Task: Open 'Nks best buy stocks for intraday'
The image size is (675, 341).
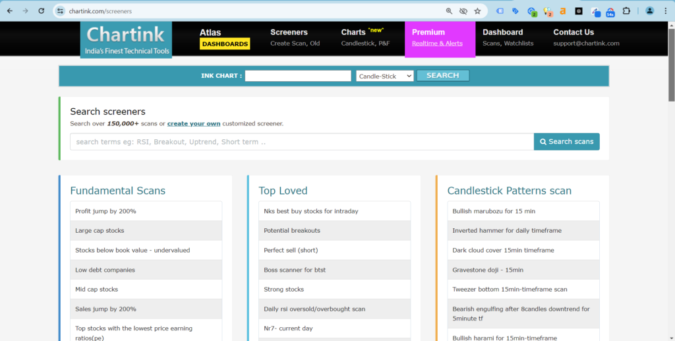Action: click(334, 211)
